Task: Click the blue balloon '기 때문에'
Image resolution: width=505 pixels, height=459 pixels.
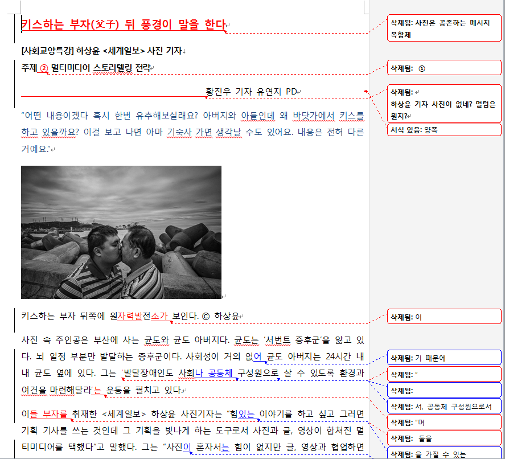Action: (444, 358)
